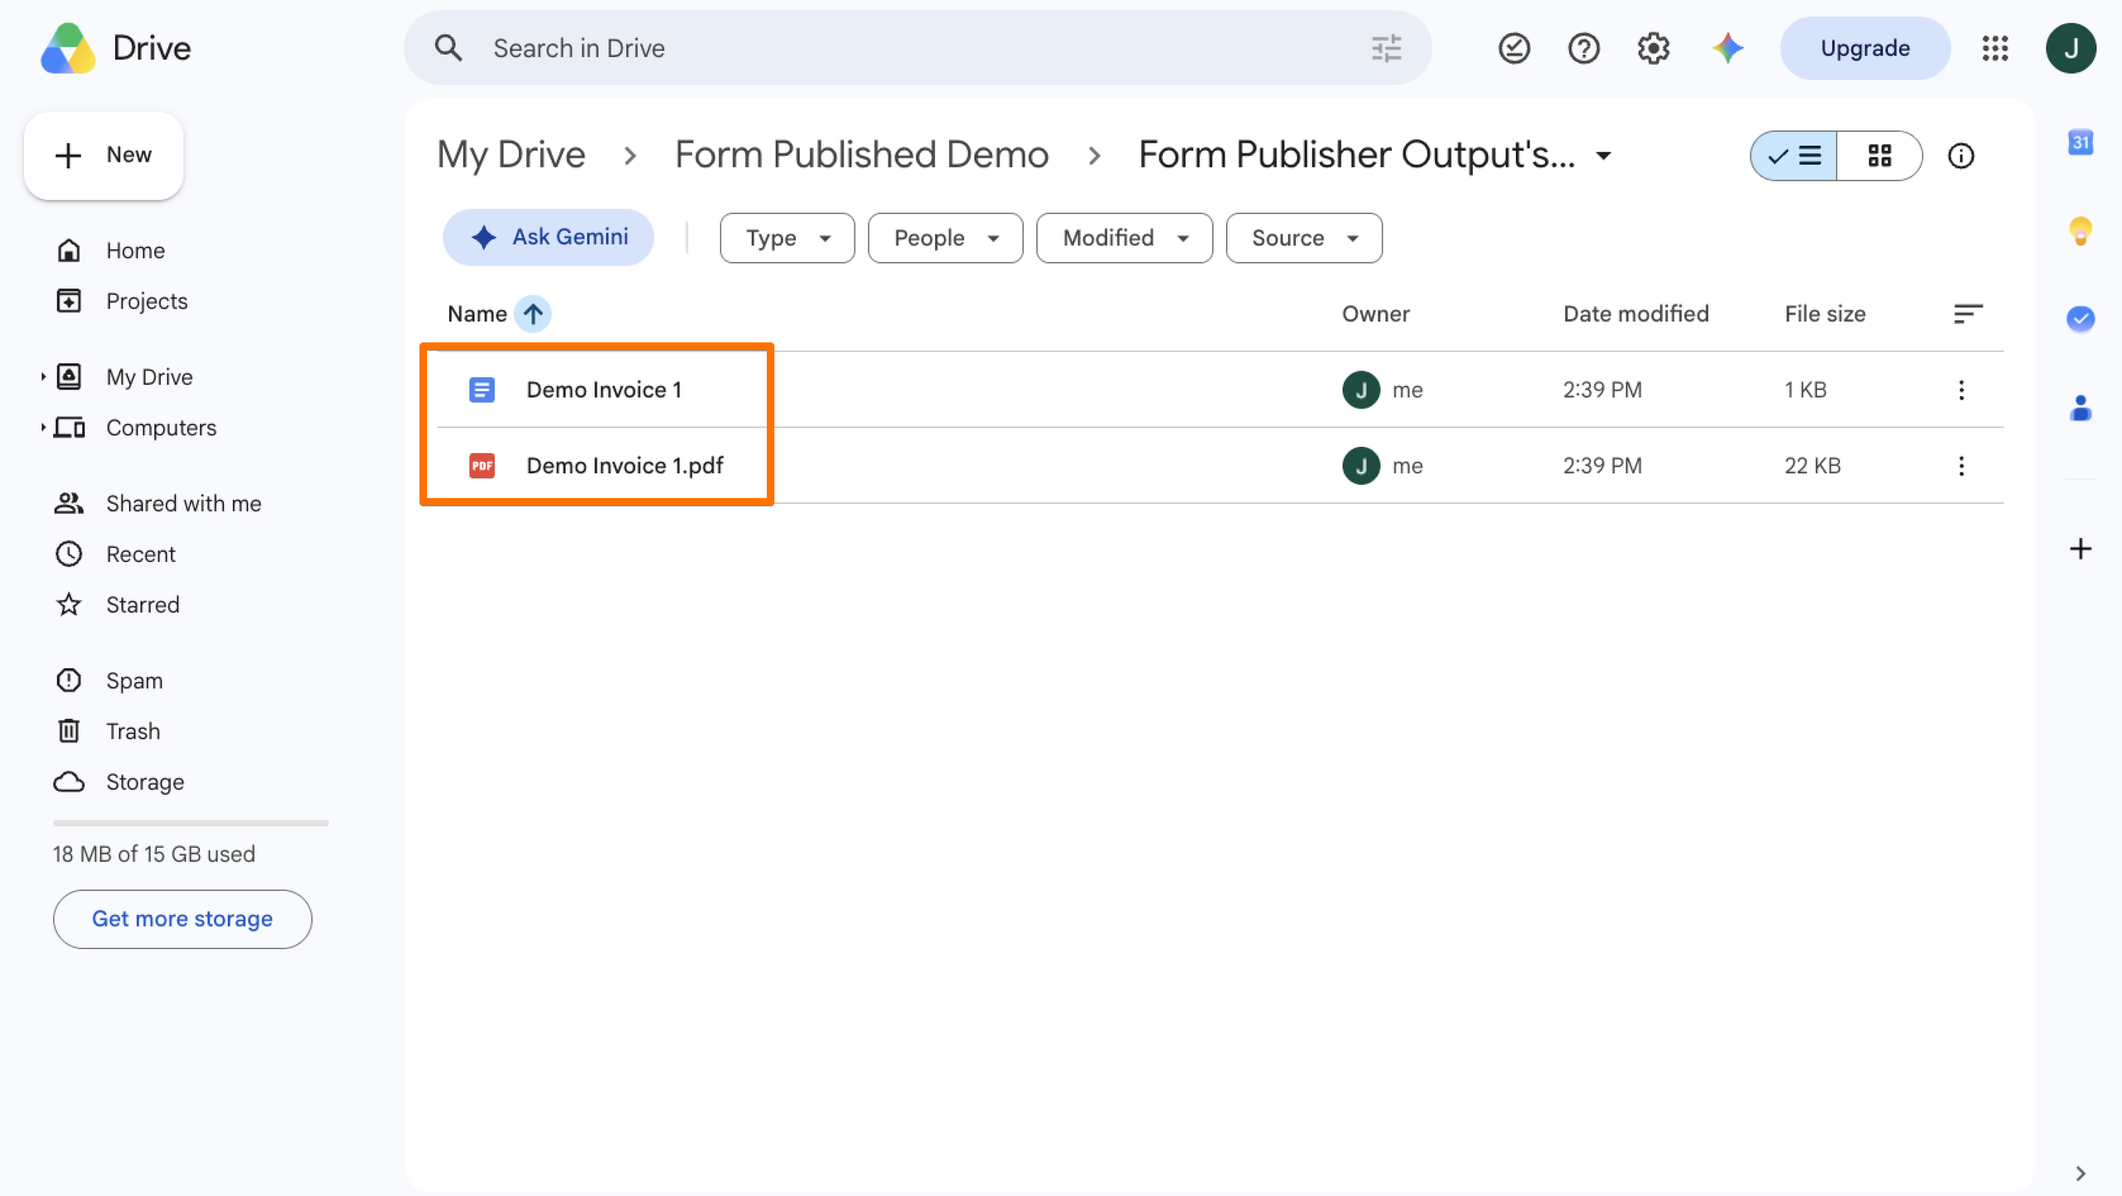Show side panel chevron at bottom right
Image resolution: width=2122 pixels, height=1196 pixels.
pyautogui.click(x=2080, y=1174)
